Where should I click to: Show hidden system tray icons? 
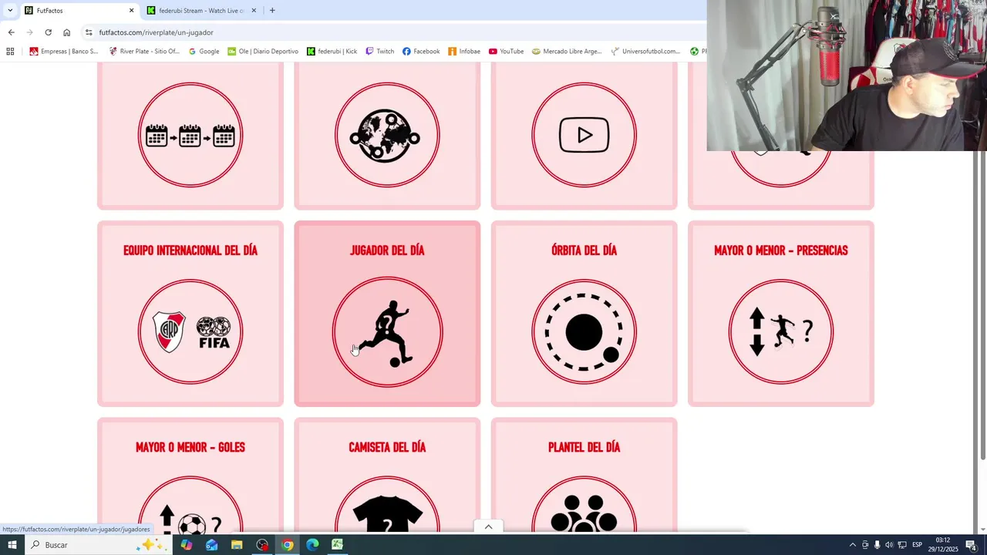pyautogui.click(x=852, y=545)
